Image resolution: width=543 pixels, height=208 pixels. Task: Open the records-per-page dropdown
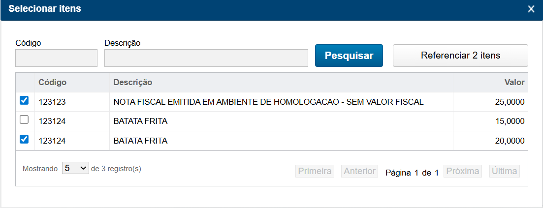pyautogui.click(x=75, y=168)
